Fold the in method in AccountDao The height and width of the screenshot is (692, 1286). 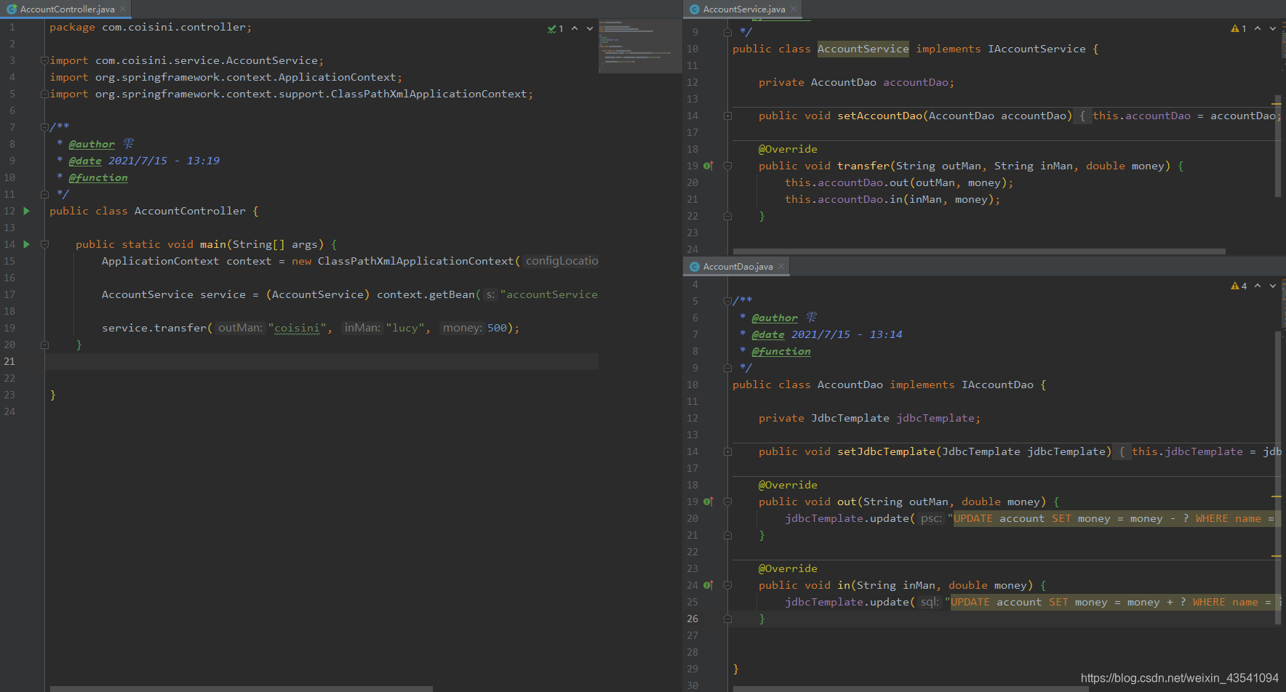727,585
